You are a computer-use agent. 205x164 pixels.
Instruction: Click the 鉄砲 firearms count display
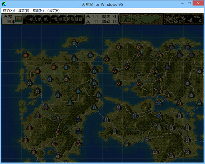click(110, 21)
